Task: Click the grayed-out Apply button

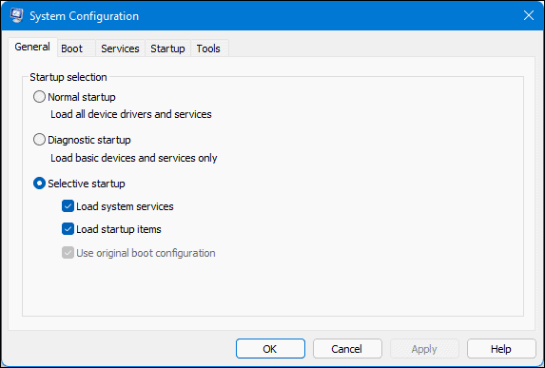Action: click(x=424, y=349)
